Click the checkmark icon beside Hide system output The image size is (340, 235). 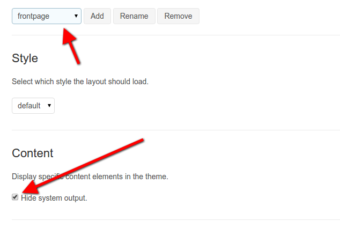coord(15,197)
